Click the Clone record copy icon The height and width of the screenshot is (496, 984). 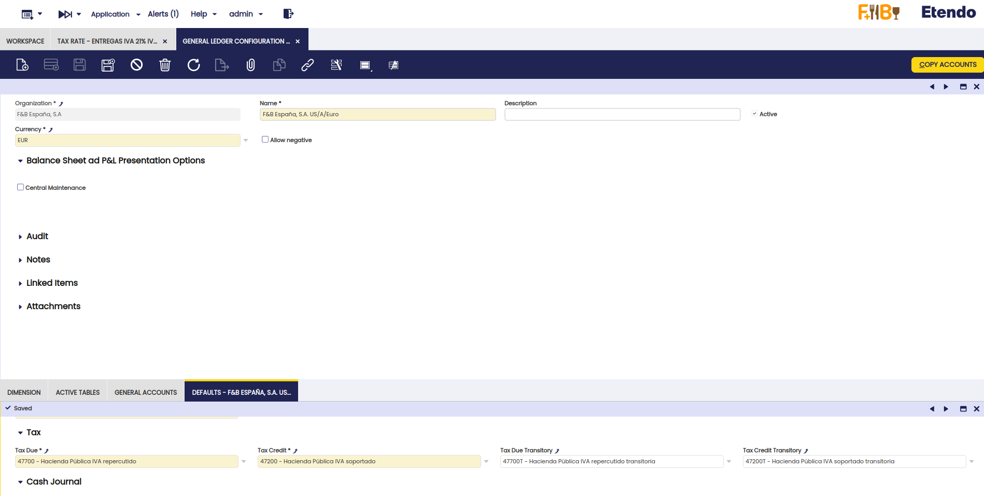click(x=279, y=65)
